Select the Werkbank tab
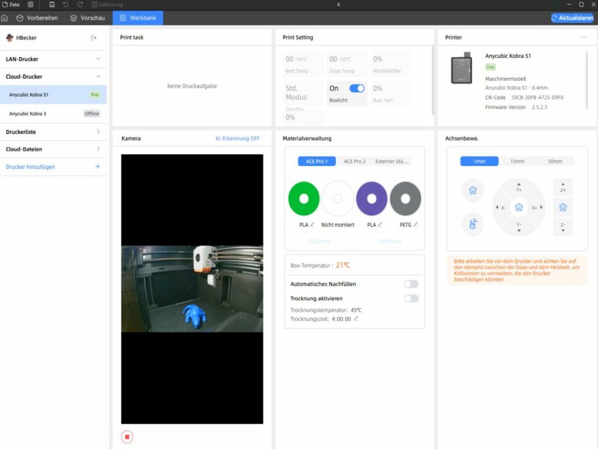 pos(137,18)
